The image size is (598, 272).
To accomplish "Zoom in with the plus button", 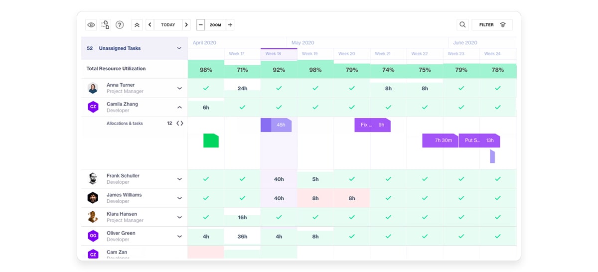I will 230,25.
